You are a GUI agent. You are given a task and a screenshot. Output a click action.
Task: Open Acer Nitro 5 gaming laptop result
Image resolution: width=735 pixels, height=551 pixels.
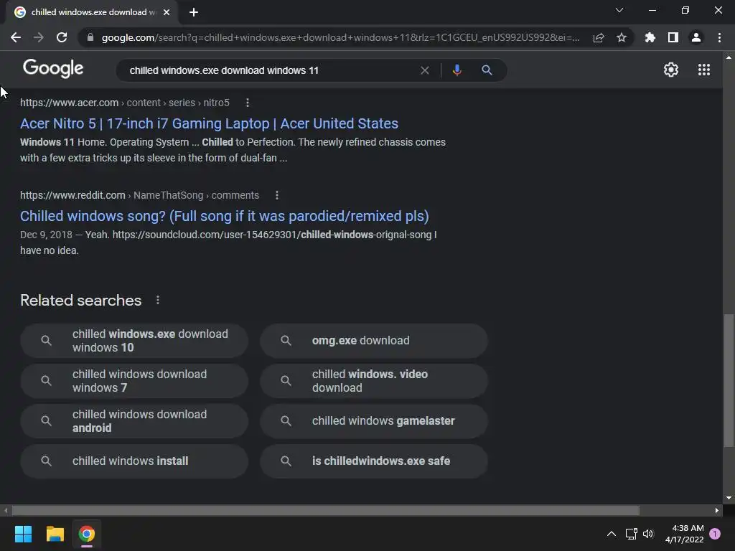(x=209, y=123)
